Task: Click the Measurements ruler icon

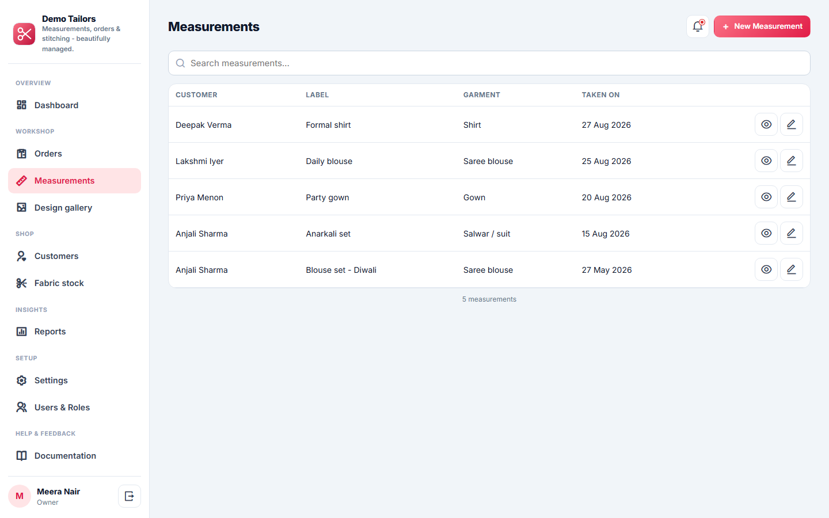Action: click(22, 181)
